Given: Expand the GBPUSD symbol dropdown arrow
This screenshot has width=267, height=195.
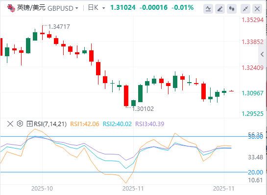Looking at the screenshot, I should click(77, 8).
